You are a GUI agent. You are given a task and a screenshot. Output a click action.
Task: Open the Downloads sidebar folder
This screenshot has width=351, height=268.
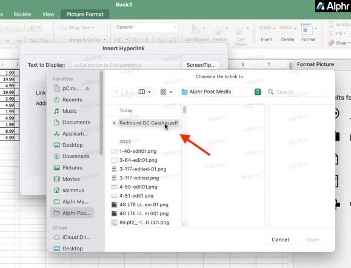[72, 156]
